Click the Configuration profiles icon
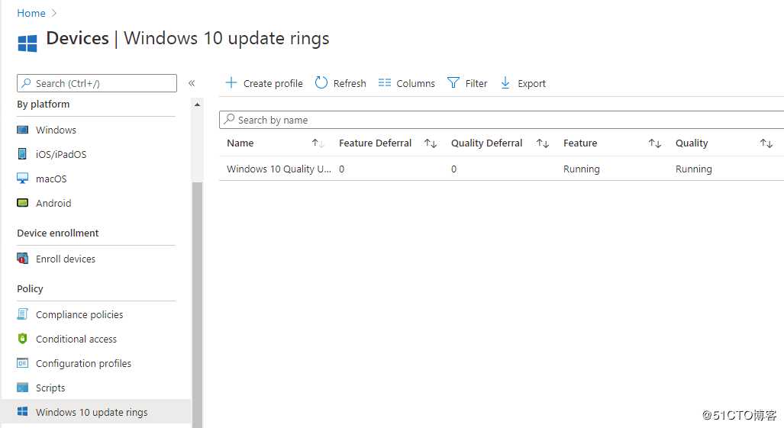The width and height of the screenshot is (784, 428). [x=22, y=363]
